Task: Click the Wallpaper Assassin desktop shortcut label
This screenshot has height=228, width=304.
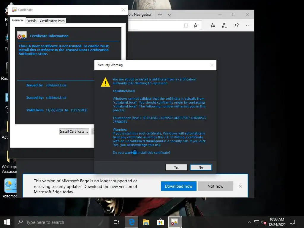Action: coord(9,169)
